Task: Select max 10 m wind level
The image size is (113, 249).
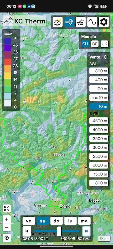Action: pyautogui.click(x=99, y=97)
